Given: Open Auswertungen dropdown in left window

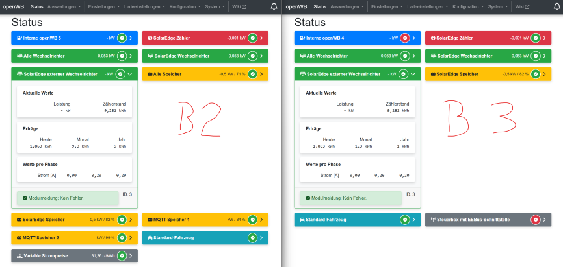Looking at the screenshot, I should pyautogui.click(x=64, y=6).
